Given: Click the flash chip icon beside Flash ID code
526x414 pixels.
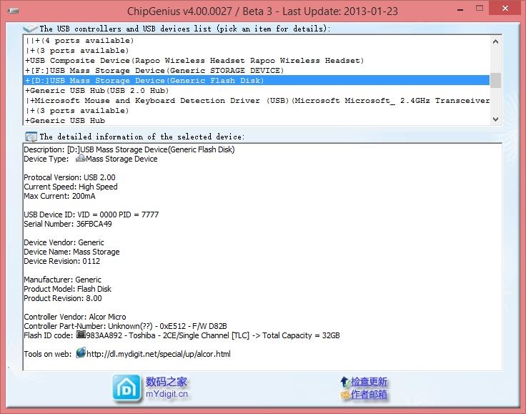Looking at the screenshot, I should click(81, 335).
